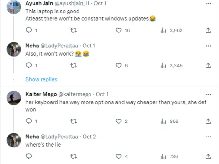Image resolution: width=219 pixels, height=164 pixels.
Task: Retweet Neha's "Also, it won't work" tweet
Action: tap(74, 66)
